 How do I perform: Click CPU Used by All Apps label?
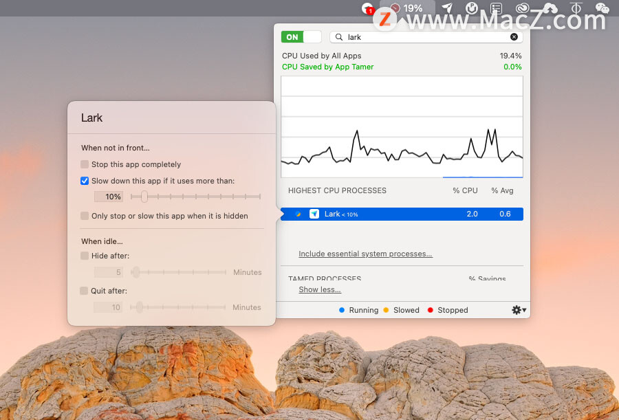[321, 56]
